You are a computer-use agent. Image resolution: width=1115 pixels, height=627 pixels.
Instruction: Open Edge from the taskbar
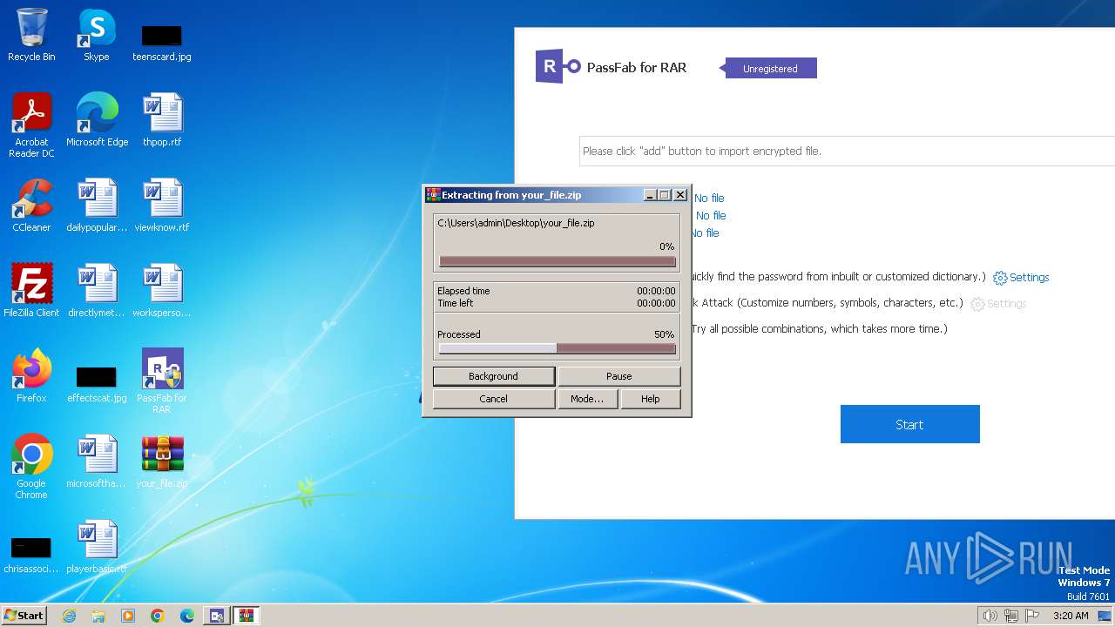click(187, 616)
